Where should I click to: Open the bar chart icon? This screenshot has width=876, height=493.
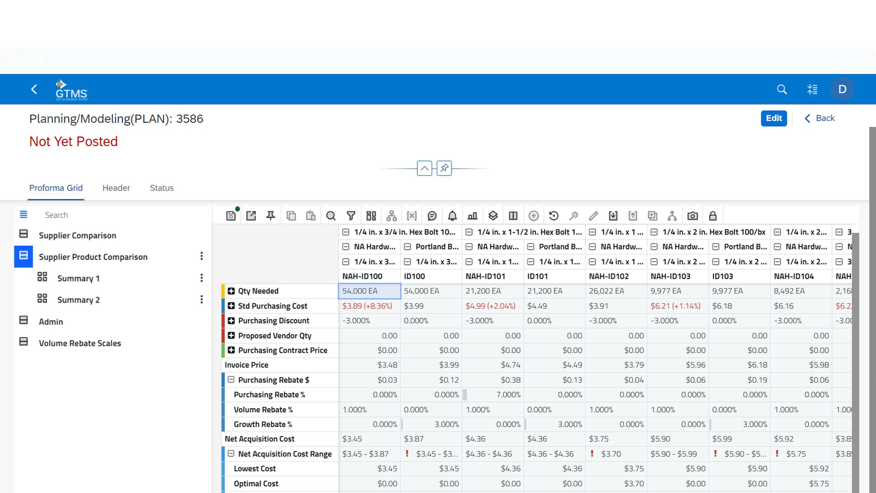473,216
